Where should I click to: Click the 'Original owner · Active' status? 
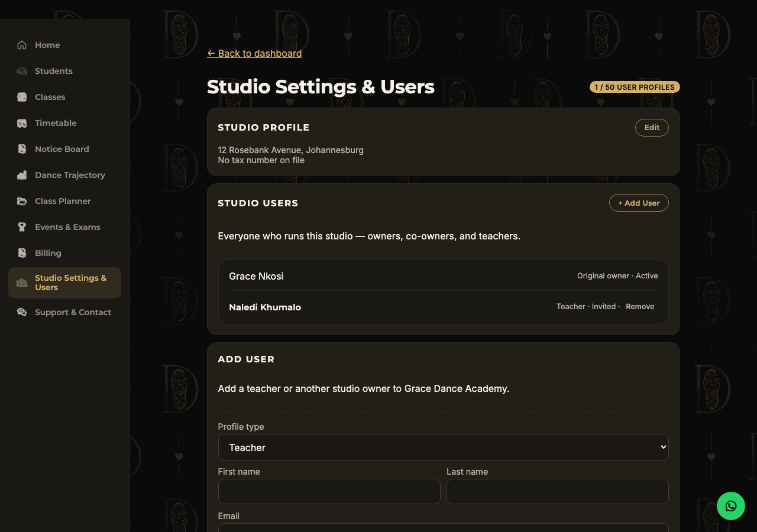point(617,276)
